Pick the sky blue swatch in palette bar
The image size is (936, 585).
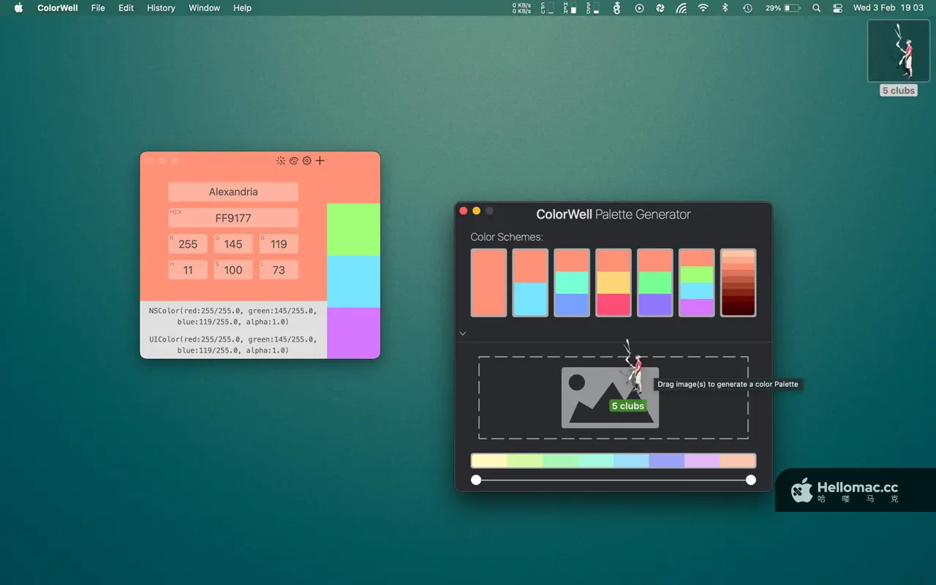click(x=631, y=461)
